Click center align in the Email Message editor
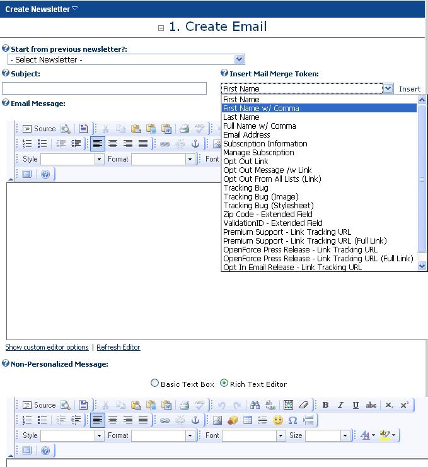 (112, 144)
